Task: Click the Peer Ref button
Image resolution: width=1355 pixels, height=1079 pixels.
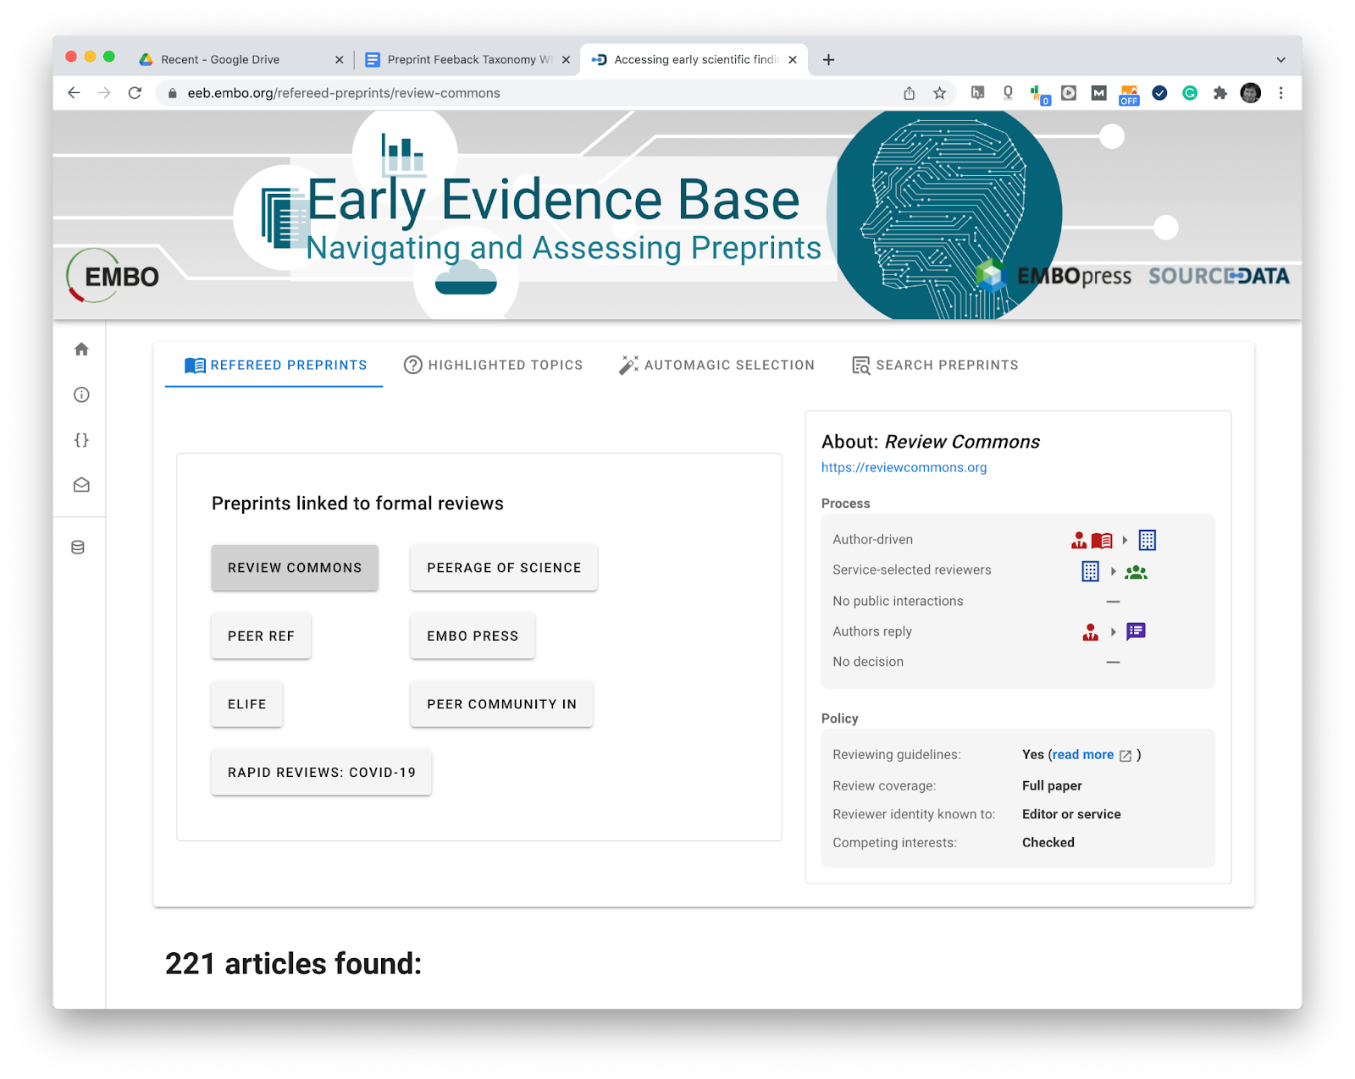Action: 261,636
